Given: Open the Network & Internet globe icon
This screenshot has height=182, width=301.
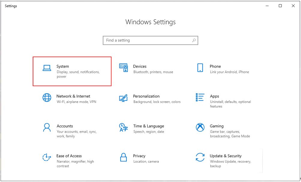Looking at the screenshot, I should click(47, 98).
